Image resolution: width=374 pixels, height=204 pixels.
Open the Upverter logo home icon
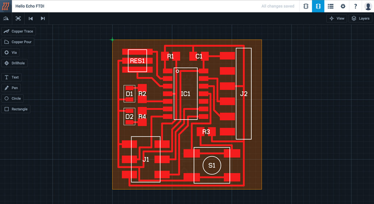click(x=6, y=6)
